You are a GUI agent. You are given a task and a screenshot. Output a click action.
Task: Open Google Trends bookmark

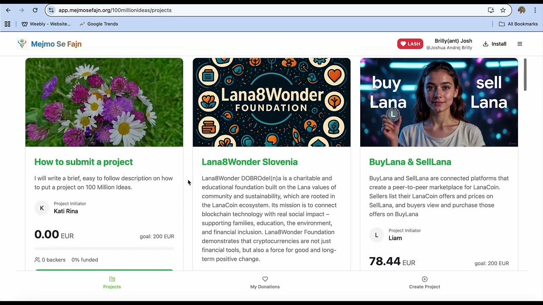(98, 24)
